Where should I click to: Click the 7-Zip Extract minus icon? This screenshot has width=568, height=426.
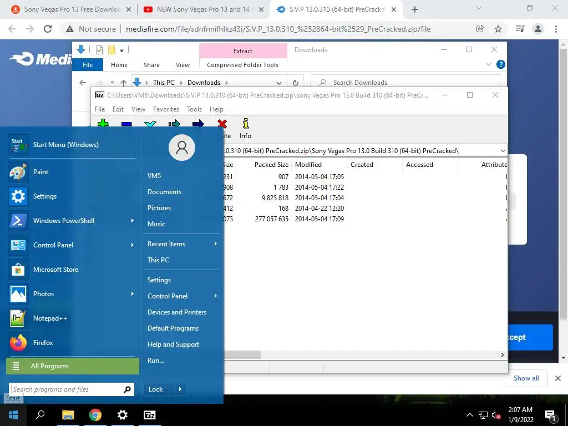coord(126,124)
